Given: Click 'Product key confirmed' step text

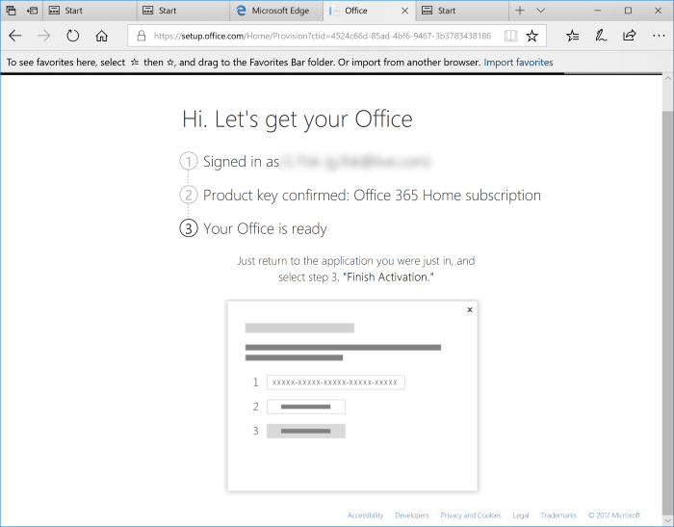Looking at the screenshot, I should pos(372,196).
